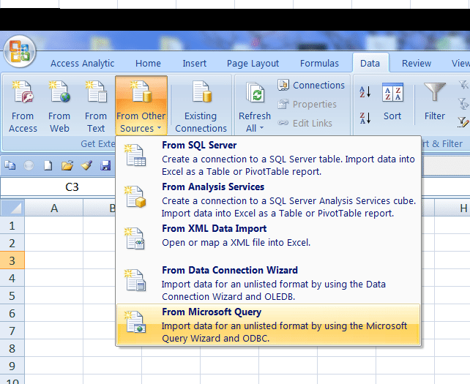The image size is (470, 384).
Task: Select column A header
Action: point(54,208)
